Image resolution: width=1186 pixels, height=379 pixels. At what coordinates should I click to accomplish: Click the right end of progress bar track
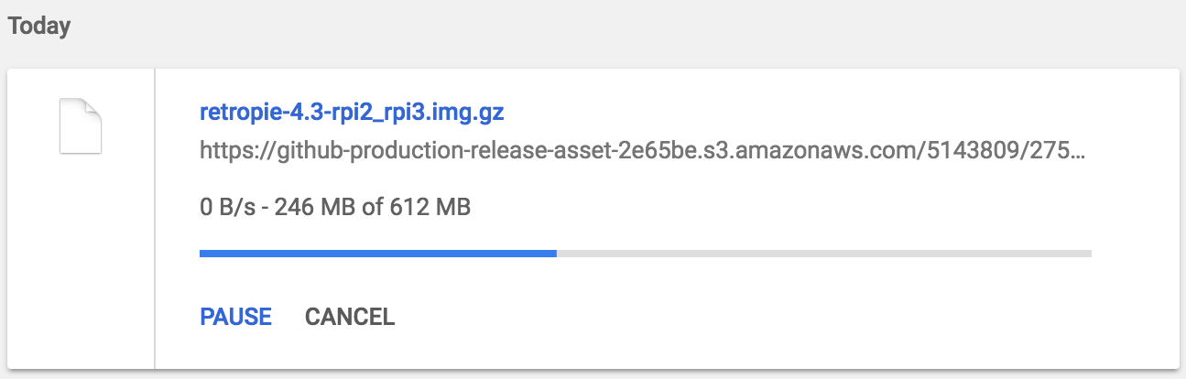1088,253
